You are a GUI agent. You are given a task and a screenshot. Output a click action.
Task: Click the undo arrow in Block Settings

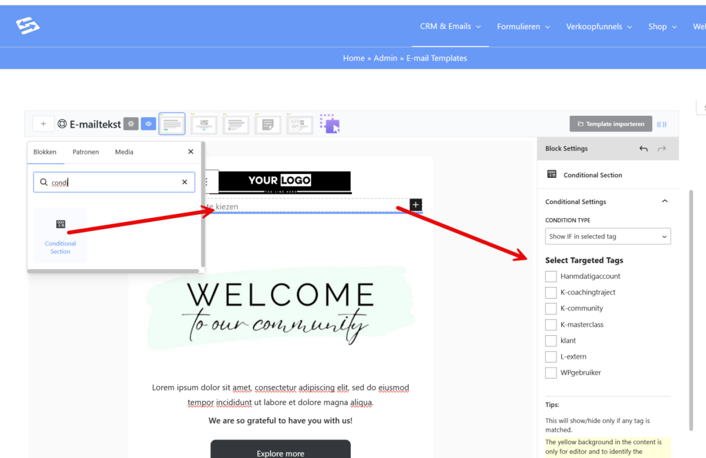643,149
